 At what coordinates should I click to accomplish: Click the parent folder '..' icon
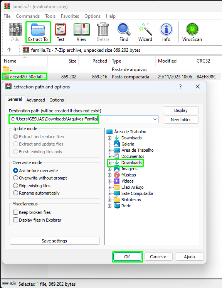(x=6, y=69)
